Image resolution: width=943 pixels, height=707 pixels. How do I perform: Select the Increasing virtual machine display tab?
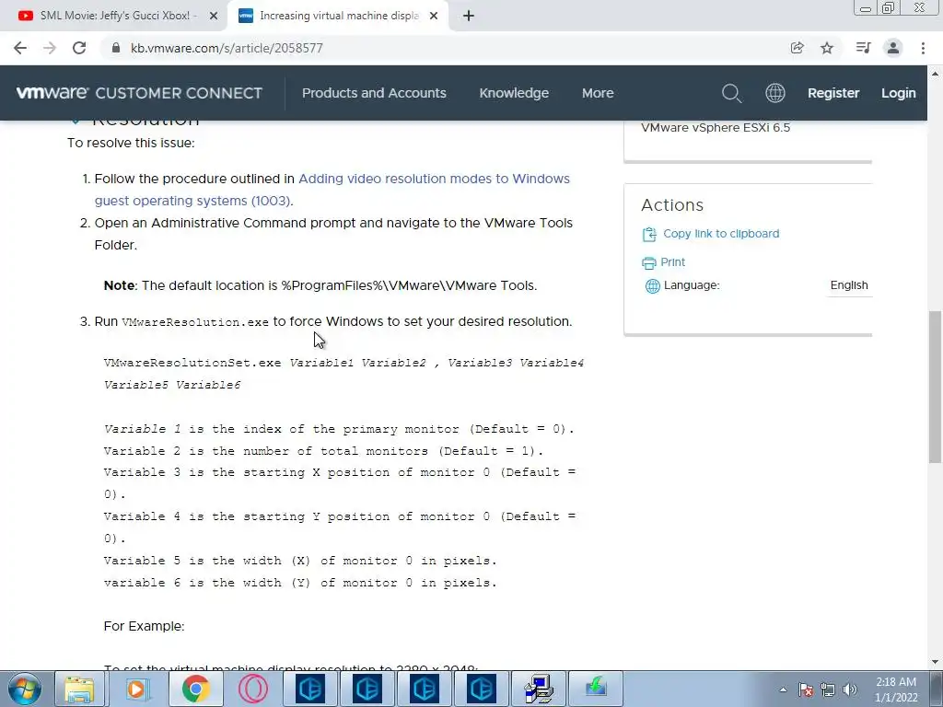pos(339,16)
